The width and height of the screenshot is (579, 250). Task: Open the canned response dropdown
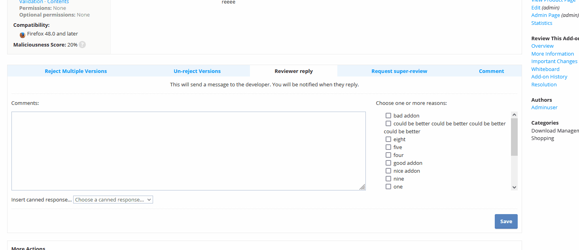click(x=113, y=199)
